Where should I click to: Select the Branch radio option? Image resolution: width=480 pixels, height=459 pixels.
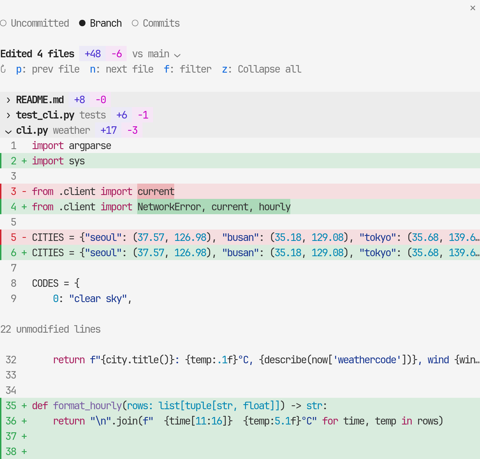(100, 23)
